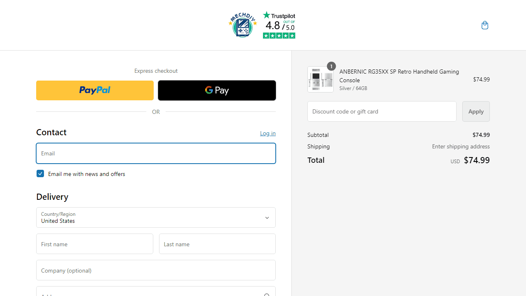526x296 pixels.
Task: Open the shopping bag cart icon
Action: point(485,25)
